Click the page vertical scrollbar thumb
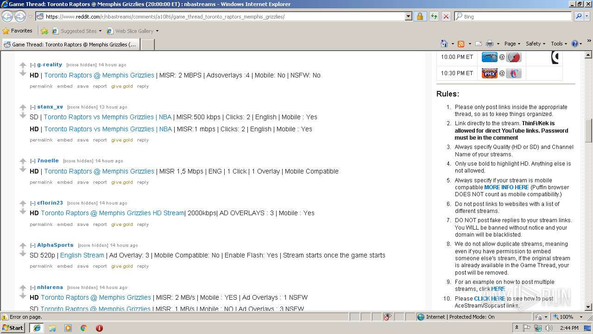 tap(588, 131)
